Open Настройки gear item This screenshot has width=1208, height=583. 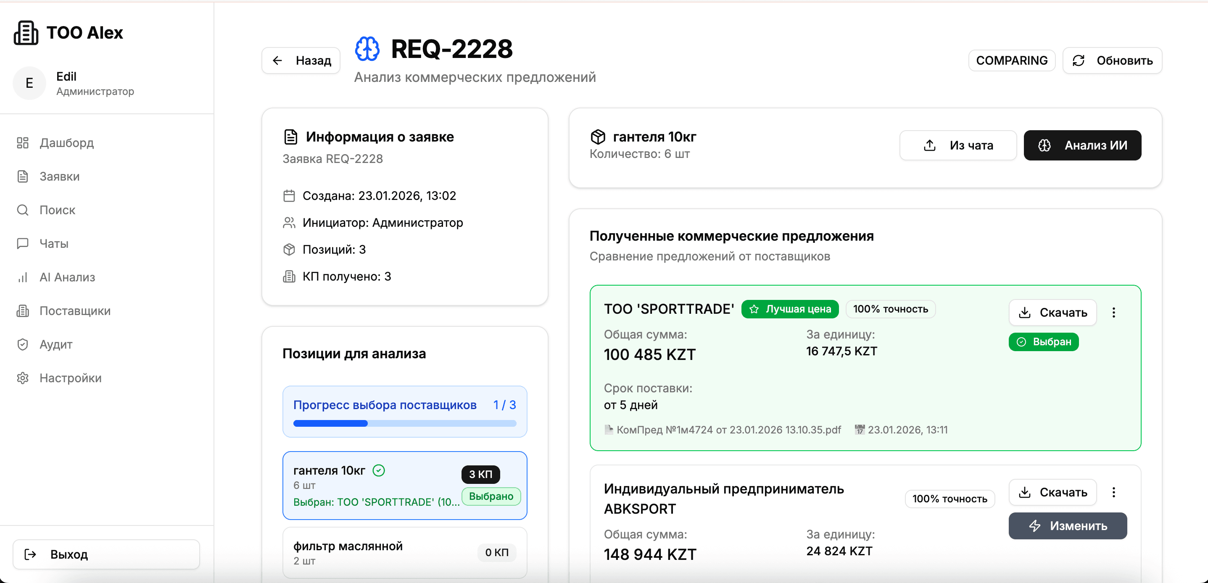pos(70,378)
